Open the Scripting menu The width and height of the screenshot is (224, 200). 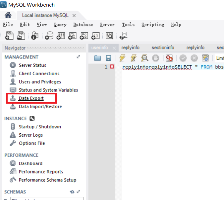point(153,25)
